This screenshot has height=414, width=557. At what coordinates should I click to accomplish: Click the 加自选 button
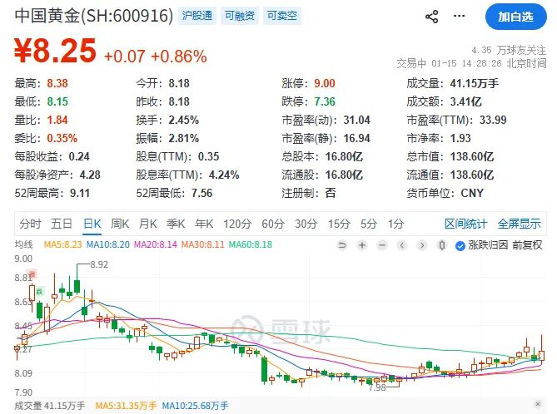(x=516, y=17)
